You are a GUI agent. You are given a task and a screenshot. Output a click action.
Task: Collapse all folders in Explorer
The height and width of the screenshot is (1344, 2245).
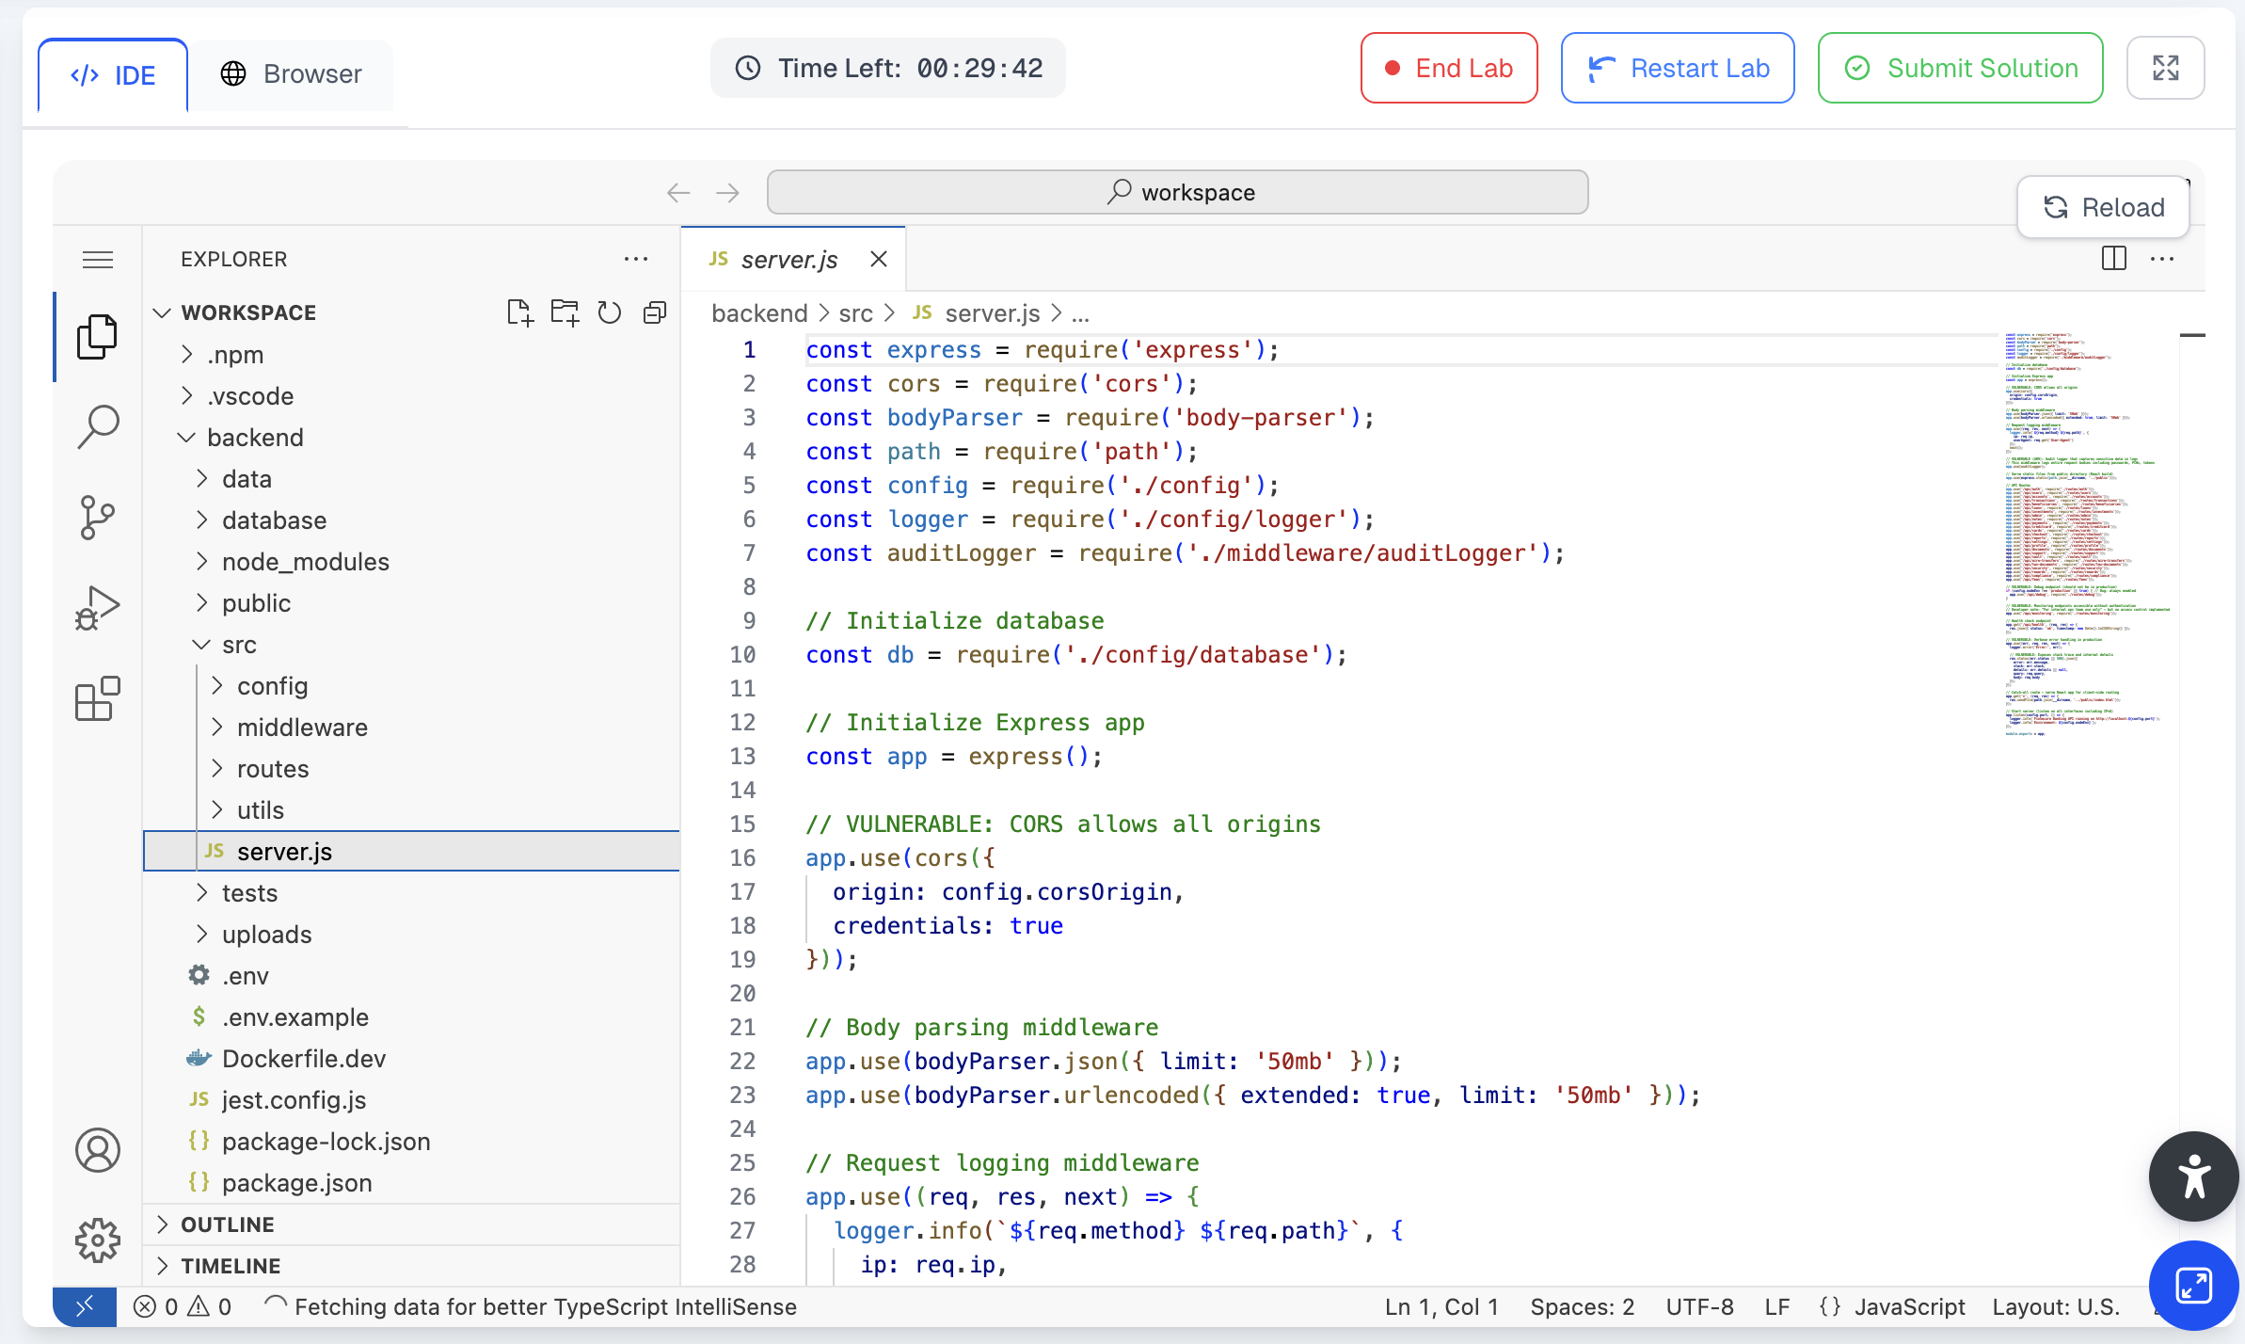[x=655, y=312]
